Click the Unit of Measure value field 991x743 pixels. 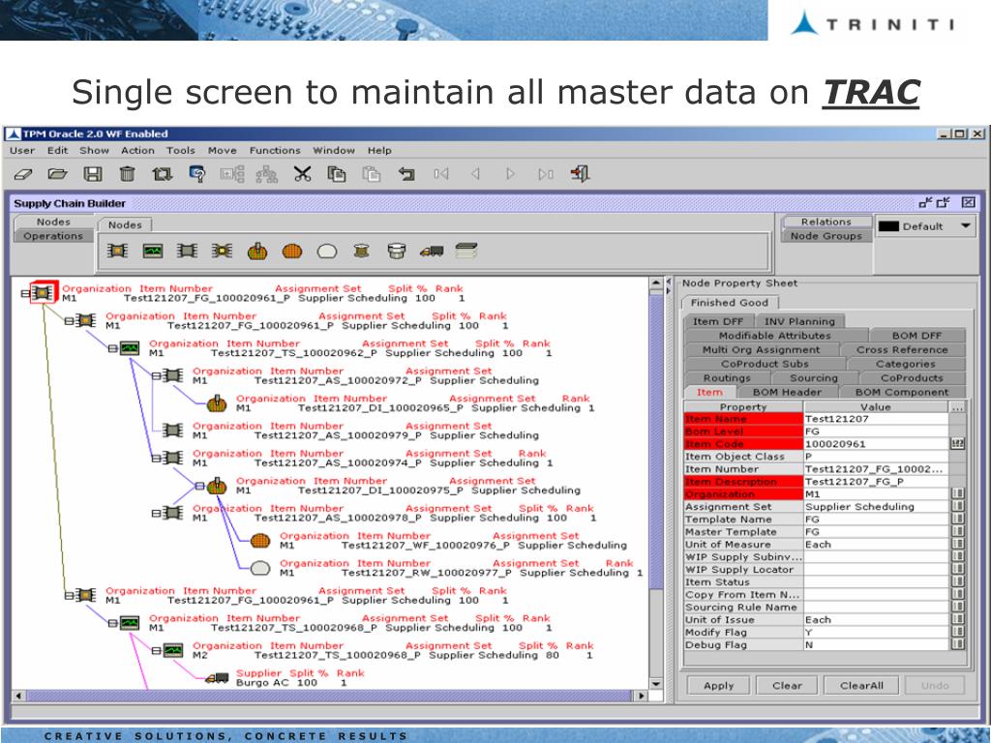[x=876, y=545]
